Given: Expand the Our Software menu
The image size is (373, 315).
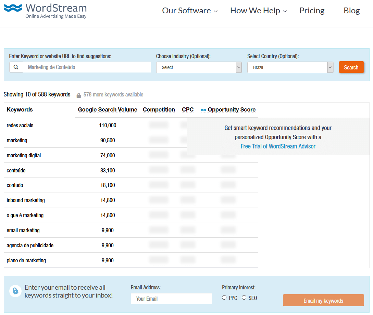Looking at the screenshot, I should tap(190, 11).
